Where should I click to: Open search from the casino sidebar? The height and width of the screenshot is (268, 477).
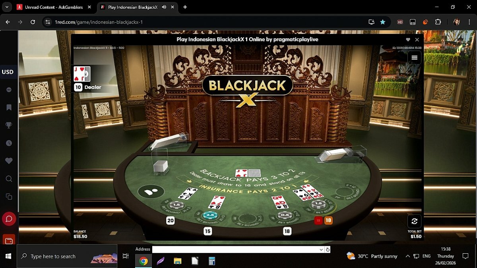(x=9, y=179)
